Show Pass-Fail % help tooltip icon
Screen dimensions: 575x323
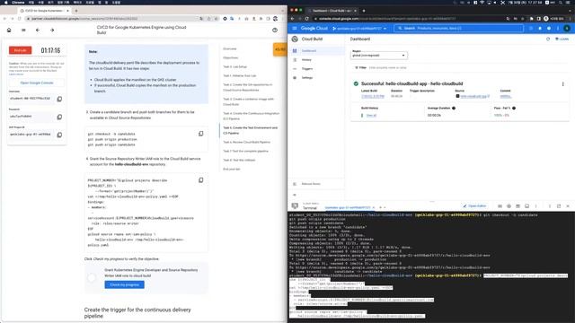pos(514,109)
